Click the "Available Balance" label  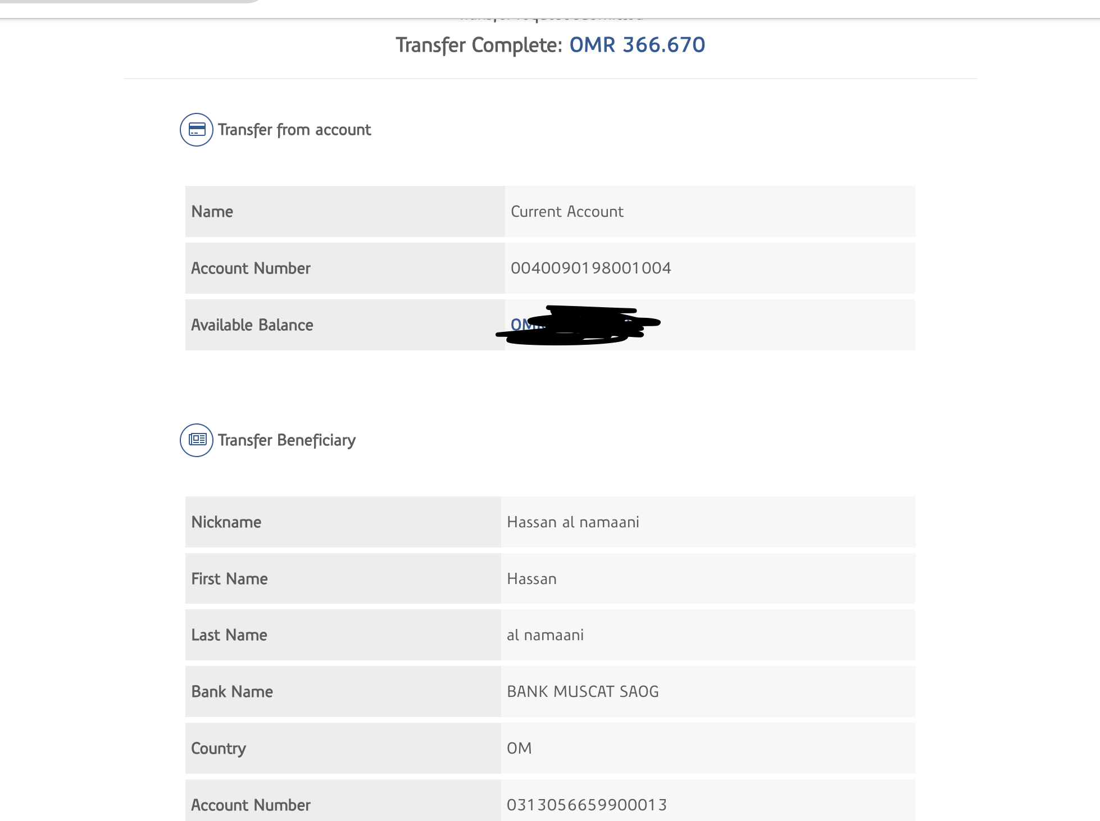coord(252,325)
